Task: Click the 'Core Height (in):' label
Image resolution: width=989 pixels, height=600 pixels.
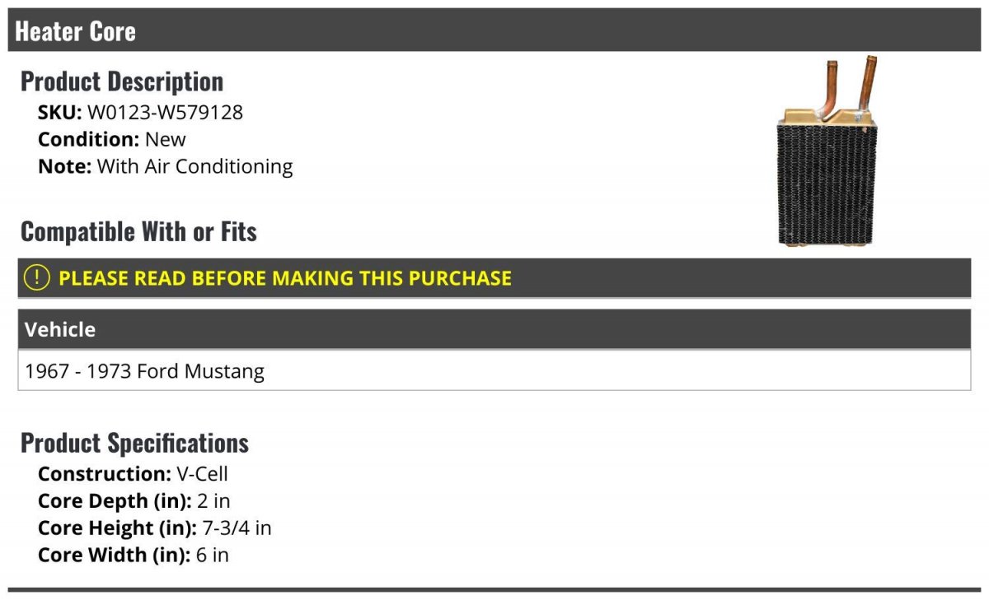Action: 117,528
